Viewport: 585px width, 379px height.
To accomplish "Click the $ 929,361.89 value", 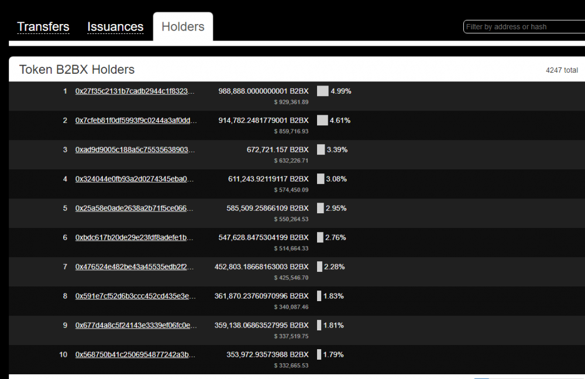I will [x=291, y=102].
